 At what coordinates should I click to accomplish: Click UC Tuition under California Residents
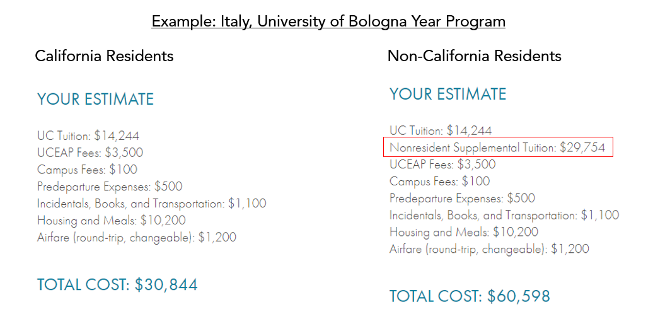88,136
